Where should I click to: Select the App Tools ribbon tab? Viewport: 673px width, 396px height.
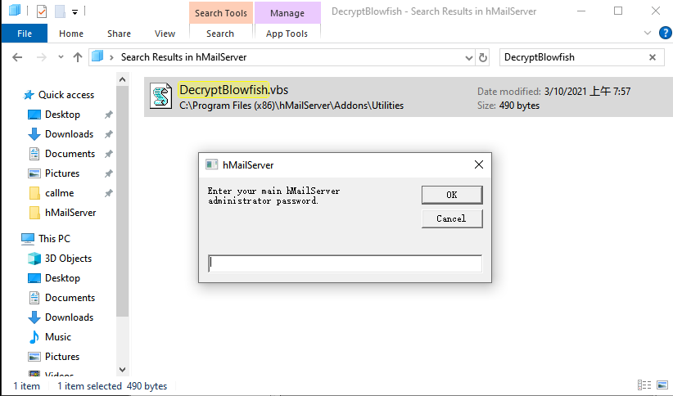[x=287, y=34]
